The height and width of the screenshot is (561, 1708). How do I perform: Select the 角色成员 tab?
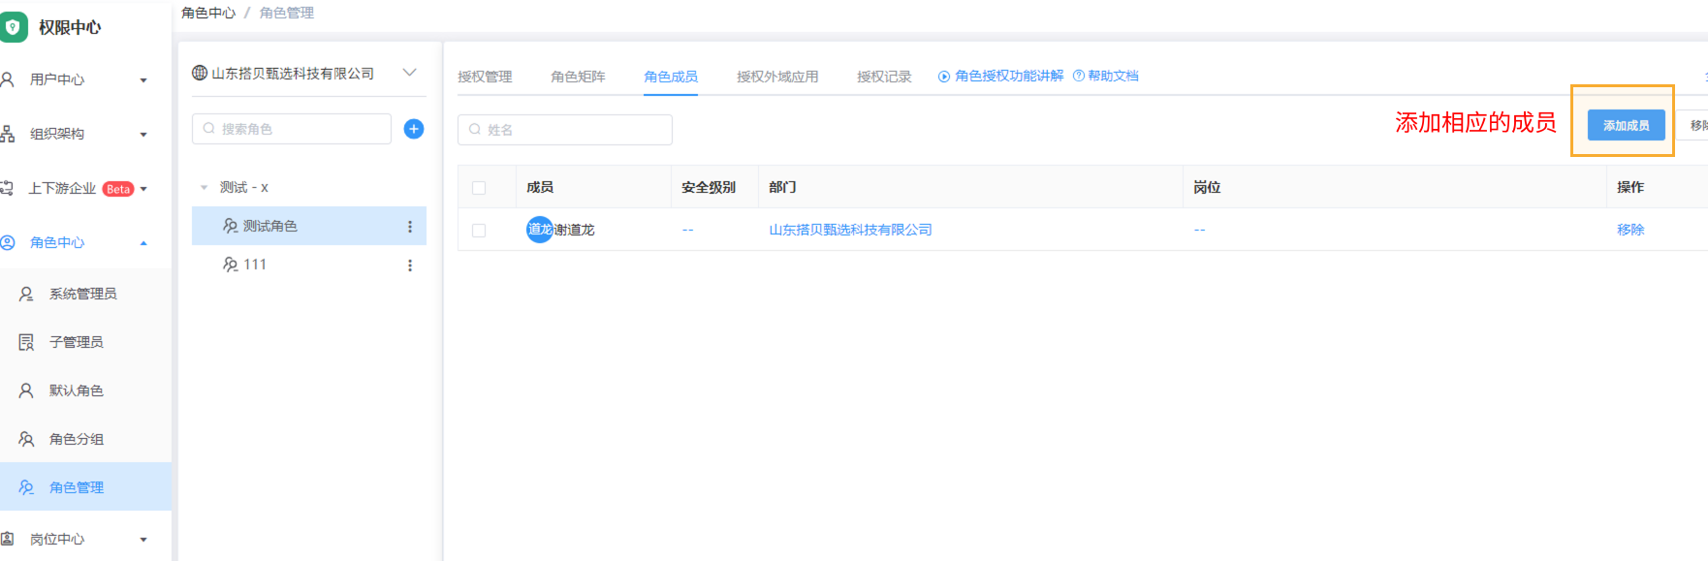pos(671,77)
